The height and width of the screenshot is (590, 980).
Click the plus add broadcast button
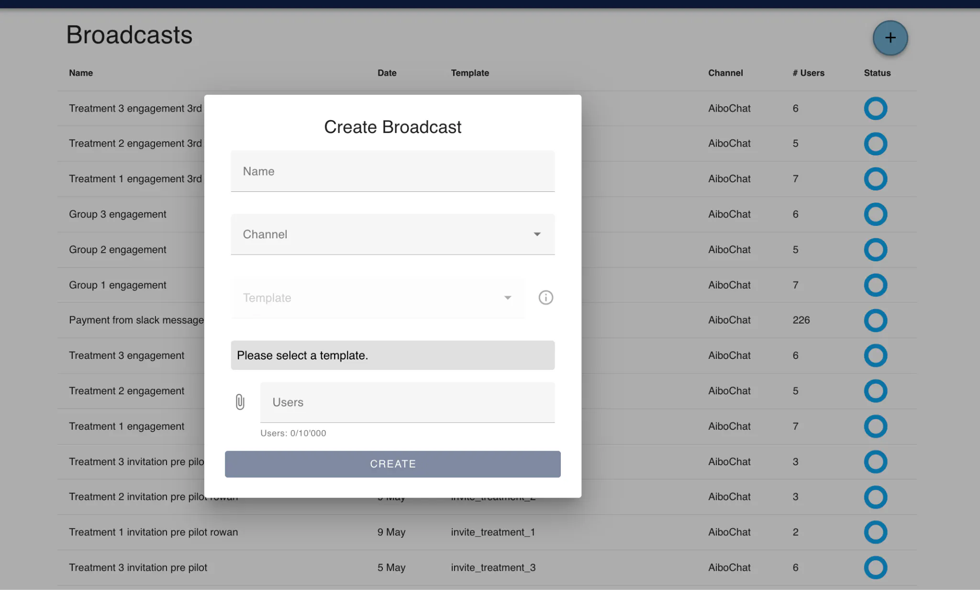(x=890, y=38)
